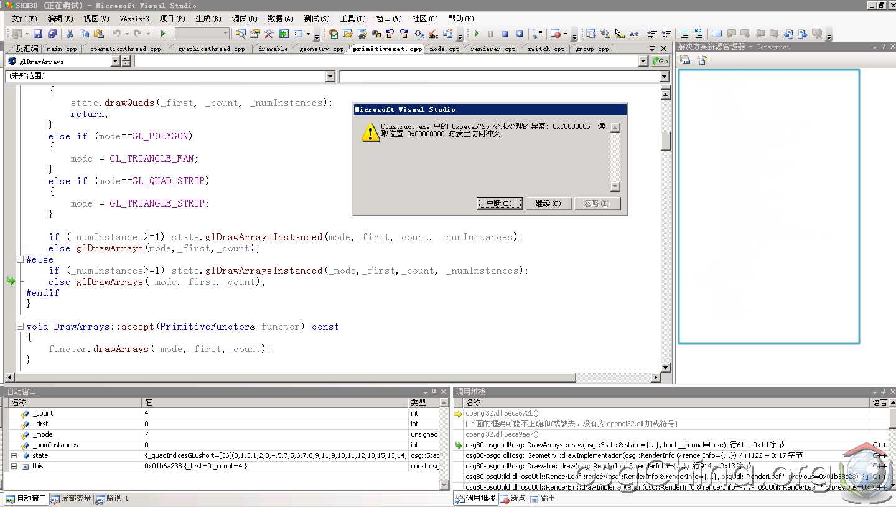Click the Restart debugging icon
Image resolution: width=896 pixels, height=507 pixels.
point(519,34)
